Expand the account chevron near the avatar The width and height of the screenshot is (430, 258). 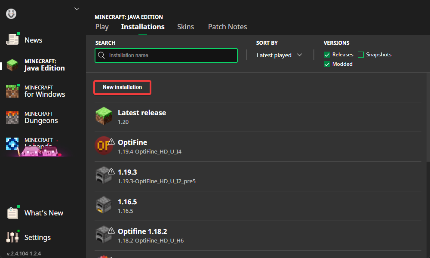click(77, 8)
